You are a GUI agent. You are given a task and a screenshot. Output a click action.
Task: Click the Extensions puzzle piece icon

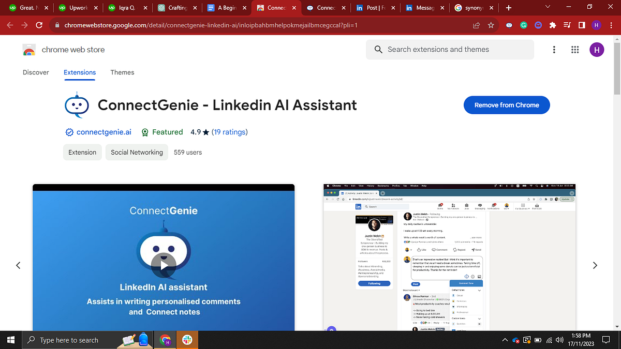click(x=553, y=25)
